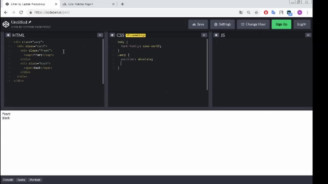Click the Log In button
Image resolution: width=328 pixels, height=184 pixels.
coord(302,24)
